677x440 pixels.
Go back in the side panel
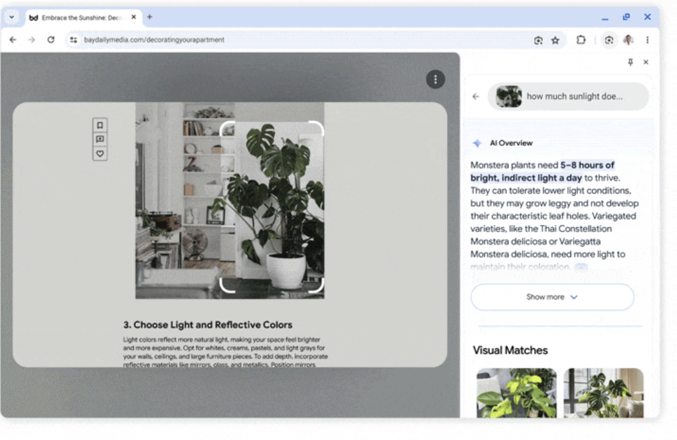(476, 97)
